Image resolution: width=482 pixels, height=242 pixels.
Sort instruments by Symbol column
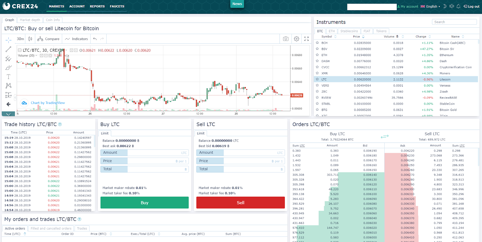(329, 36)
